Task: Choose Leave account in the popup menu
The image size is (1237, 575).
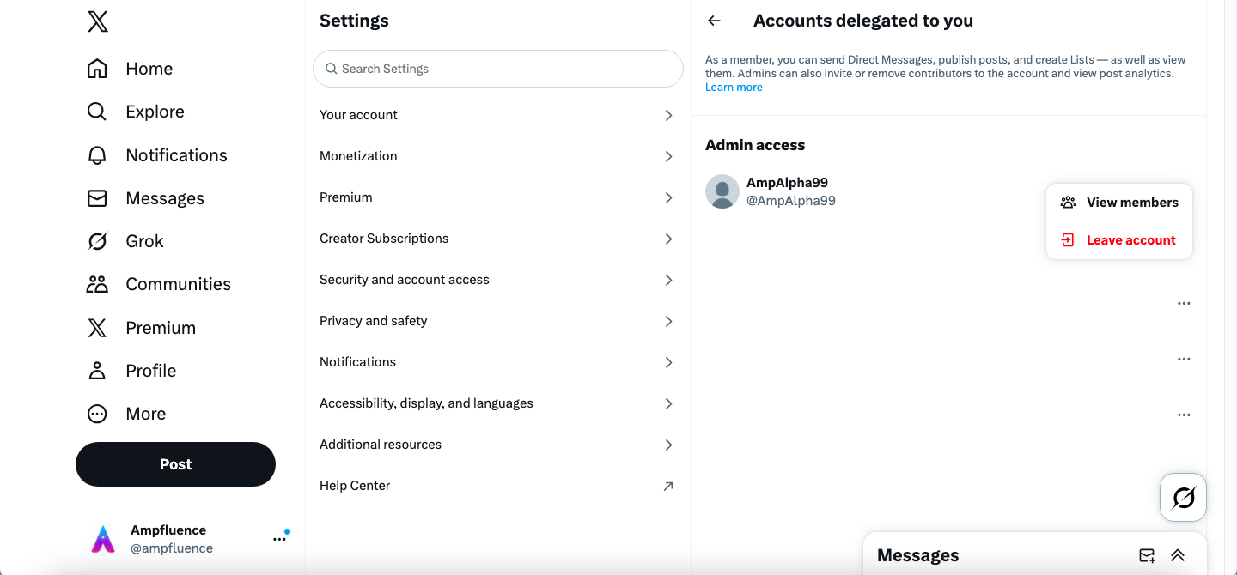Action: [x=1119, y=240]
